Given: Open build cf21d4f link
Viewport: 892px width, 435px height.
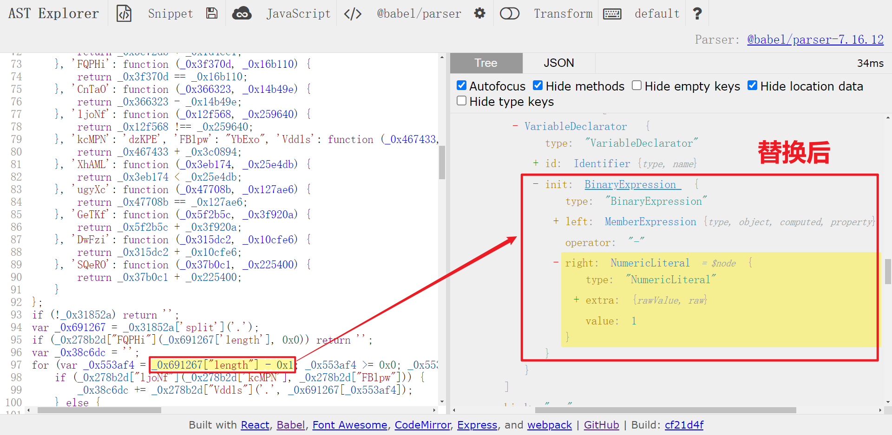Looking at the screenshot, I should click(x=684, y=425).
